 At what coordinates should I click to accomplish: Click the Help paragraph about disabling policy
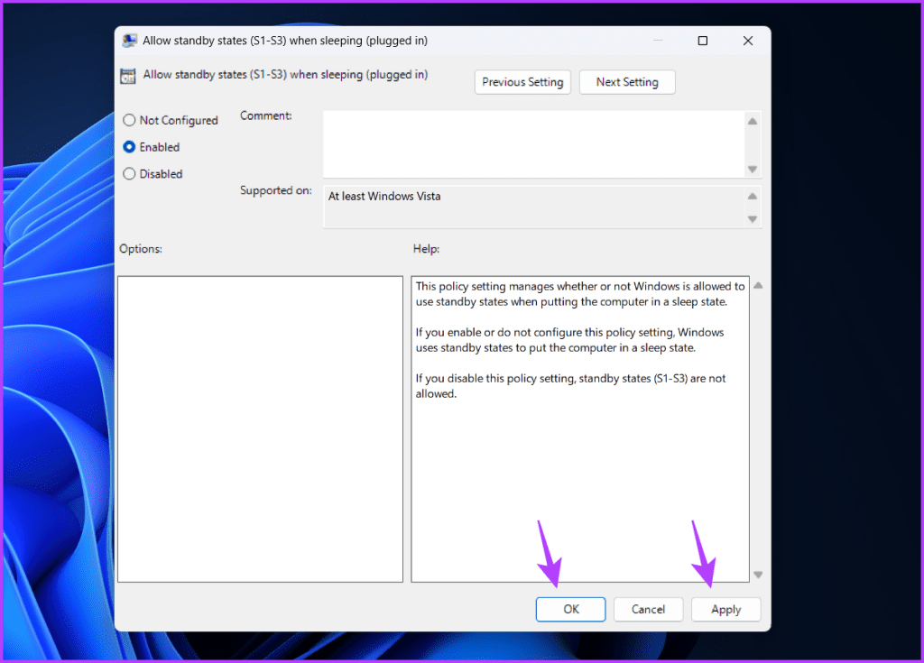(x=570, y=386)
